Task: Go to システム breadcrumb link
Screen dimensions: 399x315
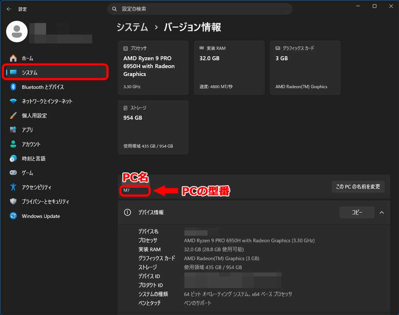Action: click(x=132, y=27)
